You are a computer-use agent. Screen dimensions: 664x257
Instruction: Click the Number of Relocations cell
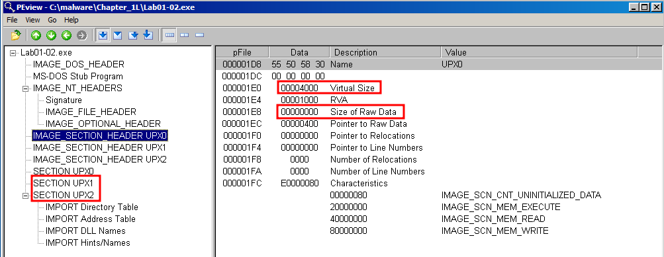[x=373, y=159]
